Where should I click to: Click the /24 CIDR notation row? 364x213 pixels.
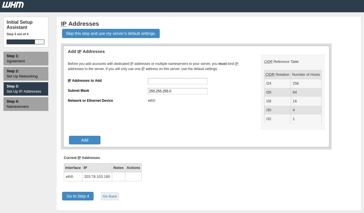277,83
